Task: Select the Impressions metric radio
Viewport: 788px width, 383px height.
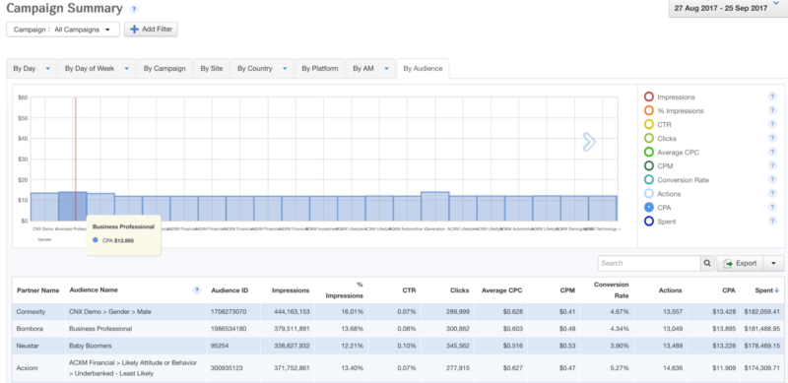Action: click(x=649, y=97)
